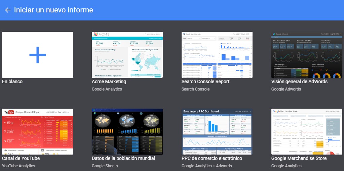The height and width of the screenshot is (171, 344).
Task: Open the Acme Marketing template thumbnail
Action: coord(127,55)
